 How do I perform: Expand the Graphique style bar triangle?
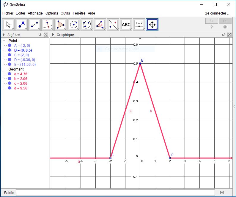[x=53, y=35]
